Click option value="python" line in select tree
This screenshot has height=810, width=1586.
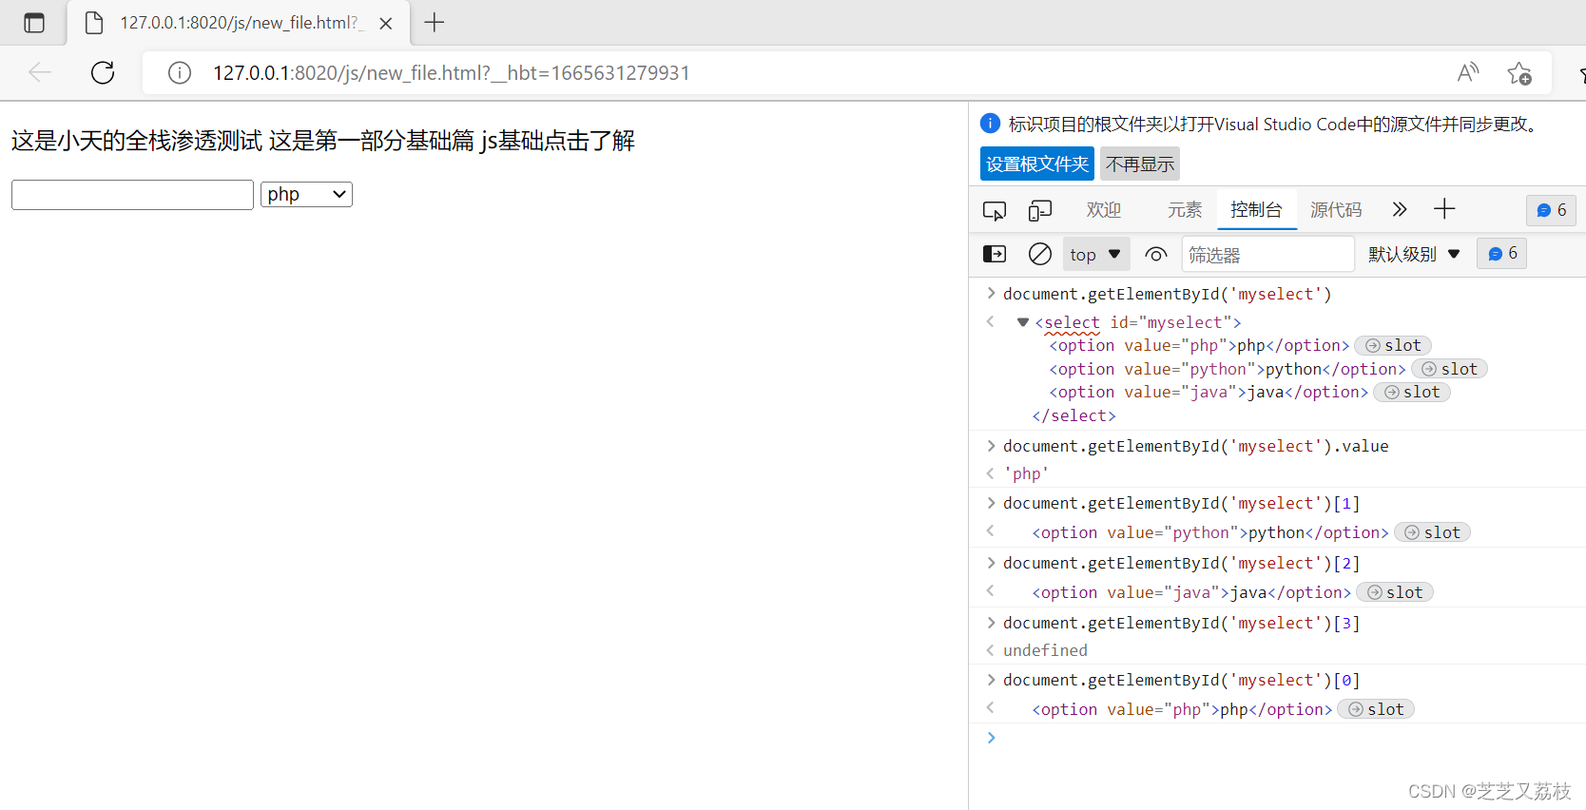pyautogui.click(x=1228, y=369)
